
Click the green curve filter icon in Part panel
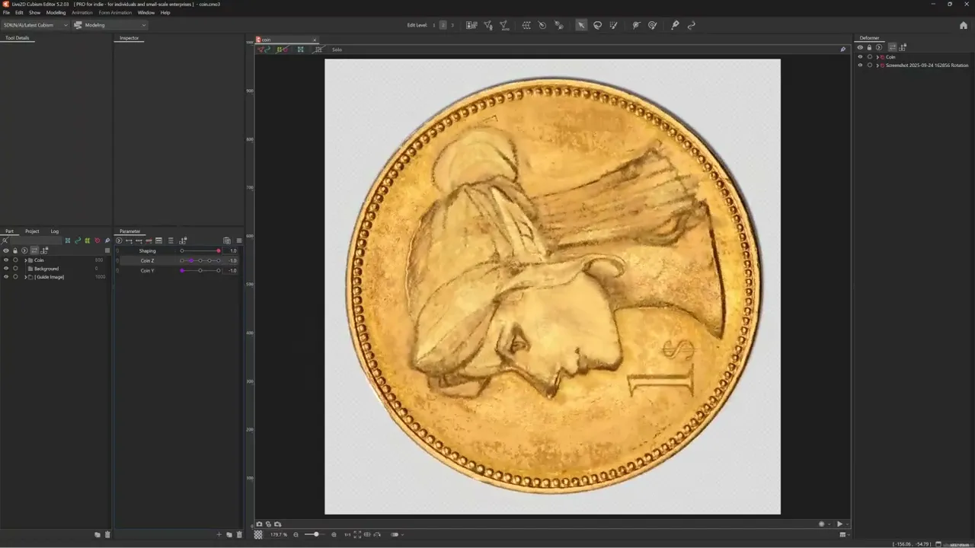click(x=77, y=241)
